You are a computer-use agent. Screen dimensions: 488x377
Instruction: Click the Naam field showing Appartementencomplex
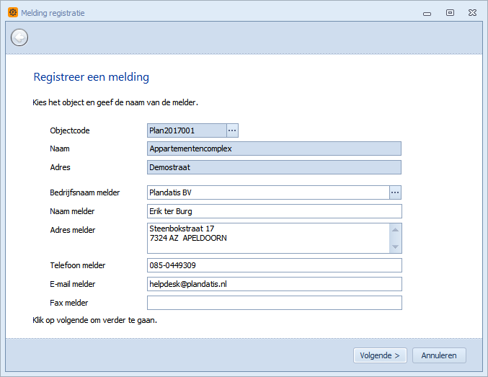point(274,148)
